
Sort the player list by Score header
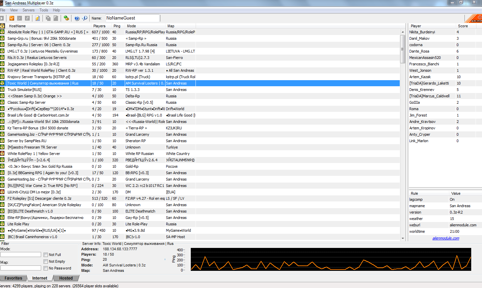point(465,26)
